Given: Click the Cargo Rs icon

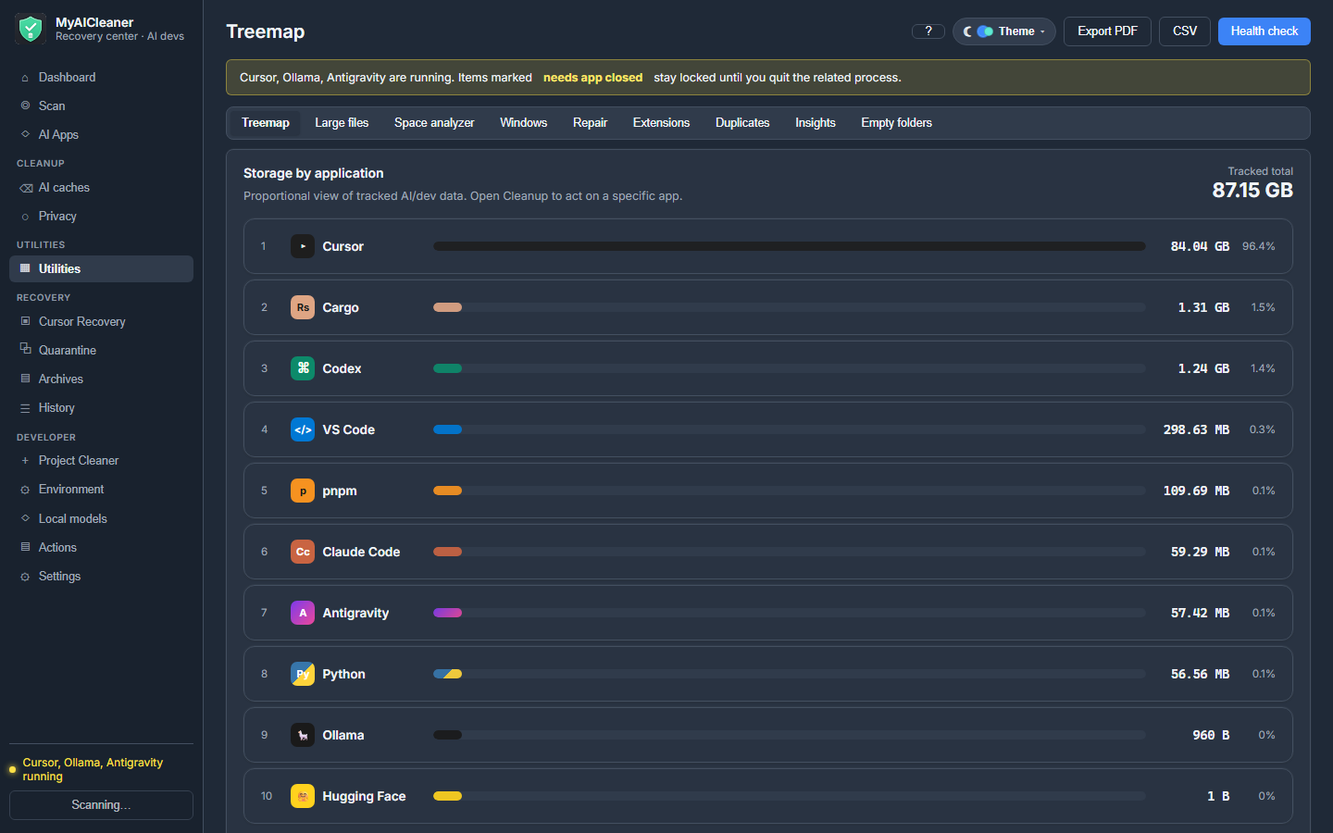Looking at the screenshot, I should pos(303,307).
